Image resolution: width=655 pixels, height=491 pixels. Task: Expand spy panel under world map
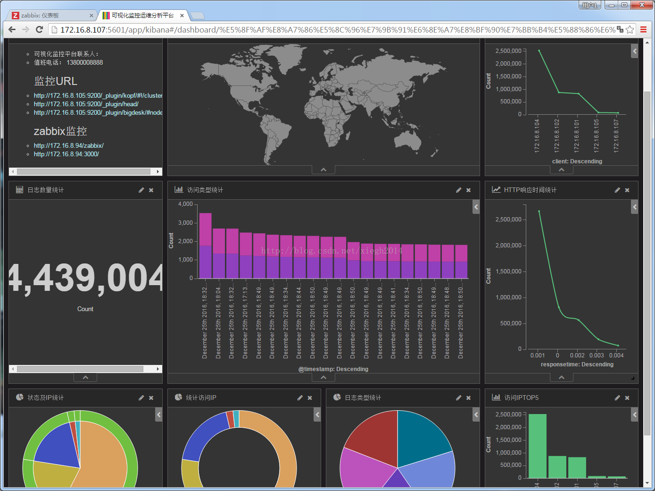pos(323,170)
